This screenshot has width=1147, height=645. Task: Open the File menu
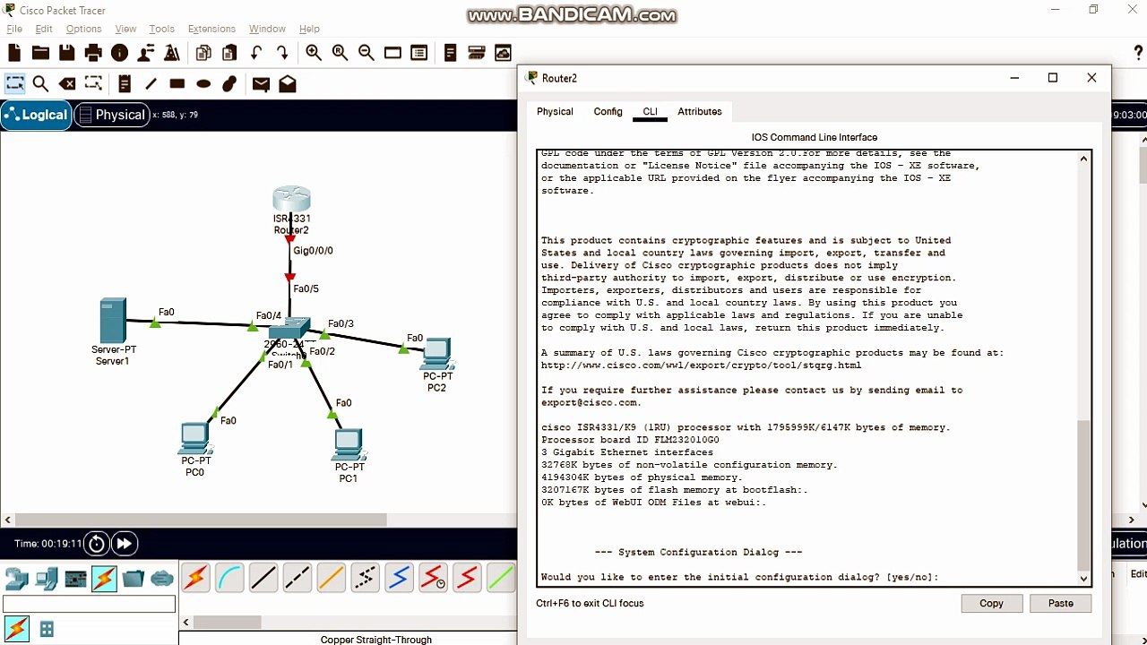click(14, 29)
